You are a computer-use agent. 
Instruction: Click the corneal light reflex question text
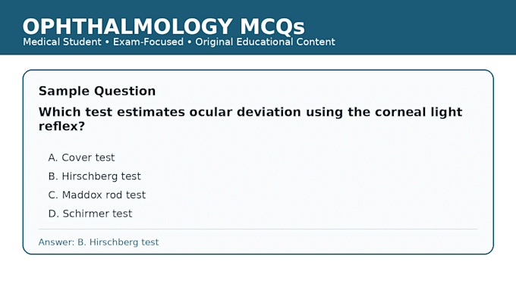[x=250, y=119]
